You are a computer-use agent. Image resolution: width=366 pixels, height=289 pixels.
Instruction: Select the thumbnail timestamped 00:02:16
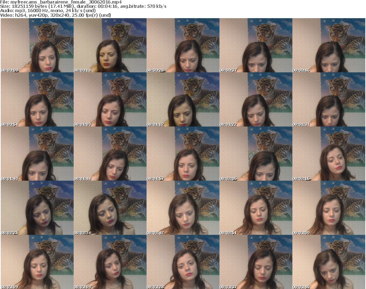[x=329, y=154]
